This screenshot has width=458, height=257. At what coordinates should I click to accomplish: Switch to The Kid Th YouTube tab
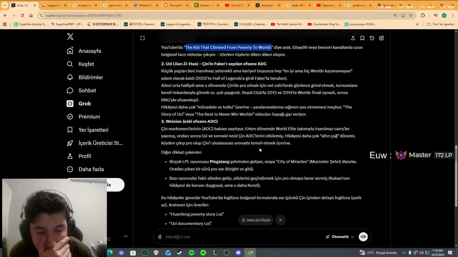(237, 5)
